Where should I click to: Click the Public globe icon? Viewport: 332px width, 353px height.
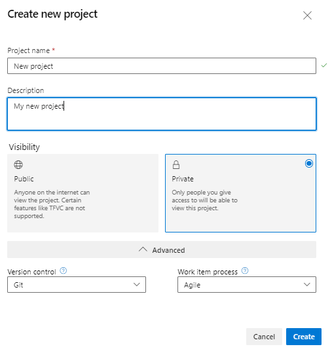[18, 164]
